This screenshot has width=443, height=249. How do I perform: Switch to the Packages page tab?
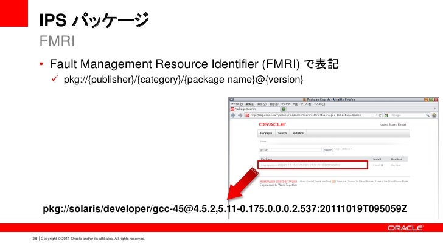266,133
